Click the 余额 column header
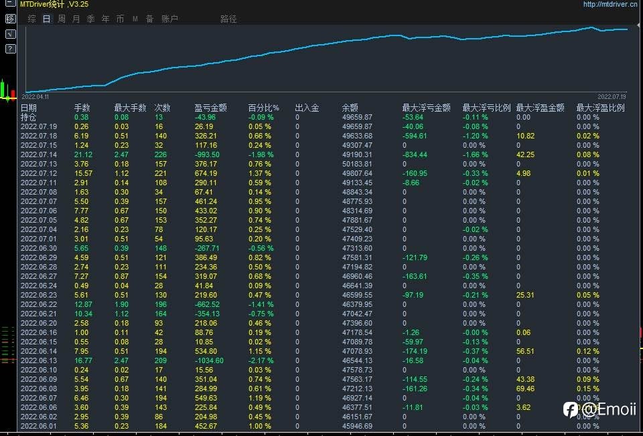643x436 pixels. [x=350, y=108]
